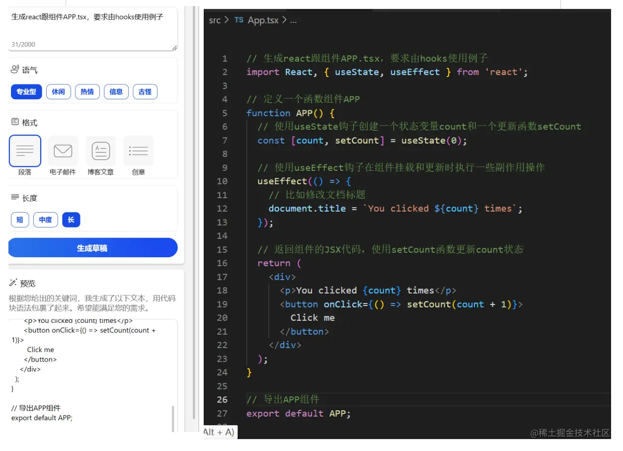Image resolution: width=623 pixels, height=451 pixels.
Task: Click the src breadcrumb in editor
Action: pos(215,20)
